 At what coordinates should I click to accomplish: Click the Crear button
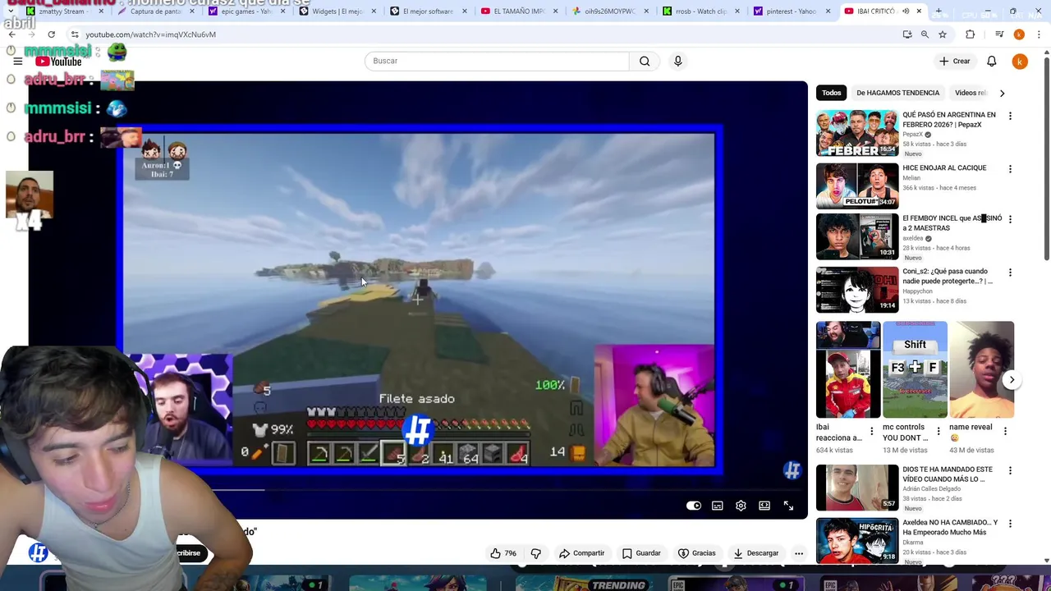coord(955,61)
